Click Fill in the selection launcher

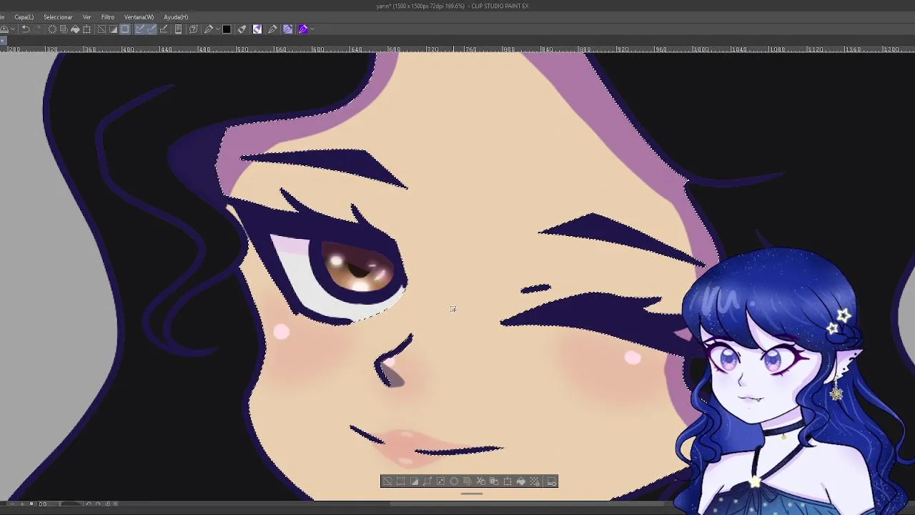click(520, 481)
